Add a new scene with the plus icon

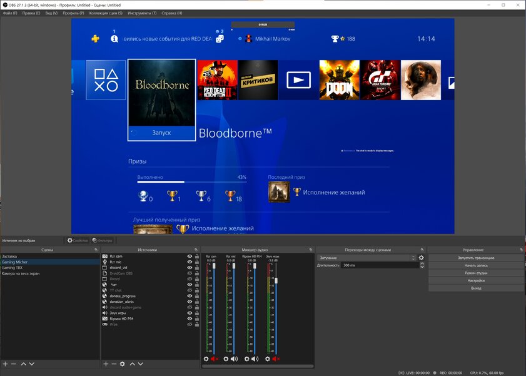5,364
